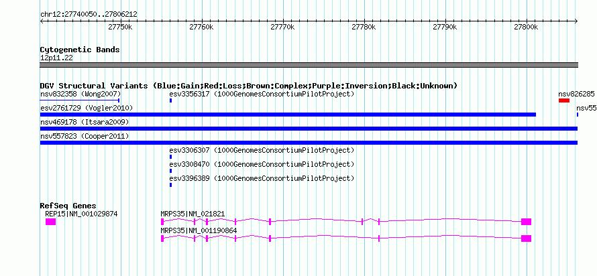
Task: Click the partially visible nsv55 label at right
Action: coord(586,108)
